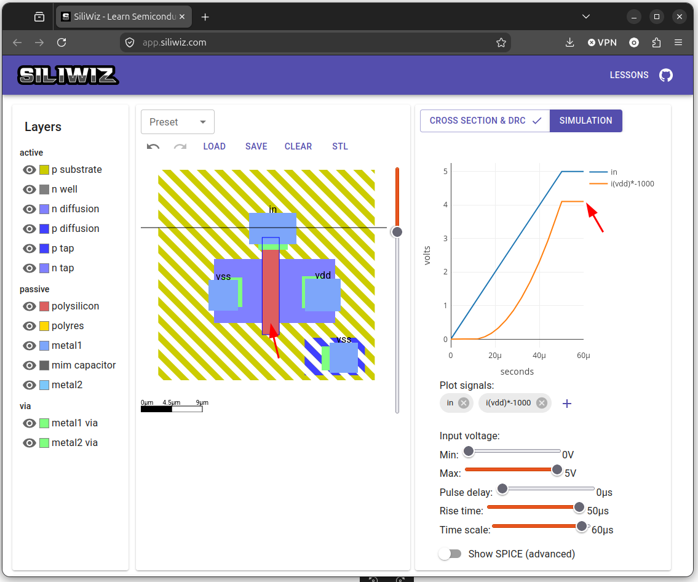The image size is (698, 582).
Task: Hide the p substrate layer
Action: click(x=30, y=170)
